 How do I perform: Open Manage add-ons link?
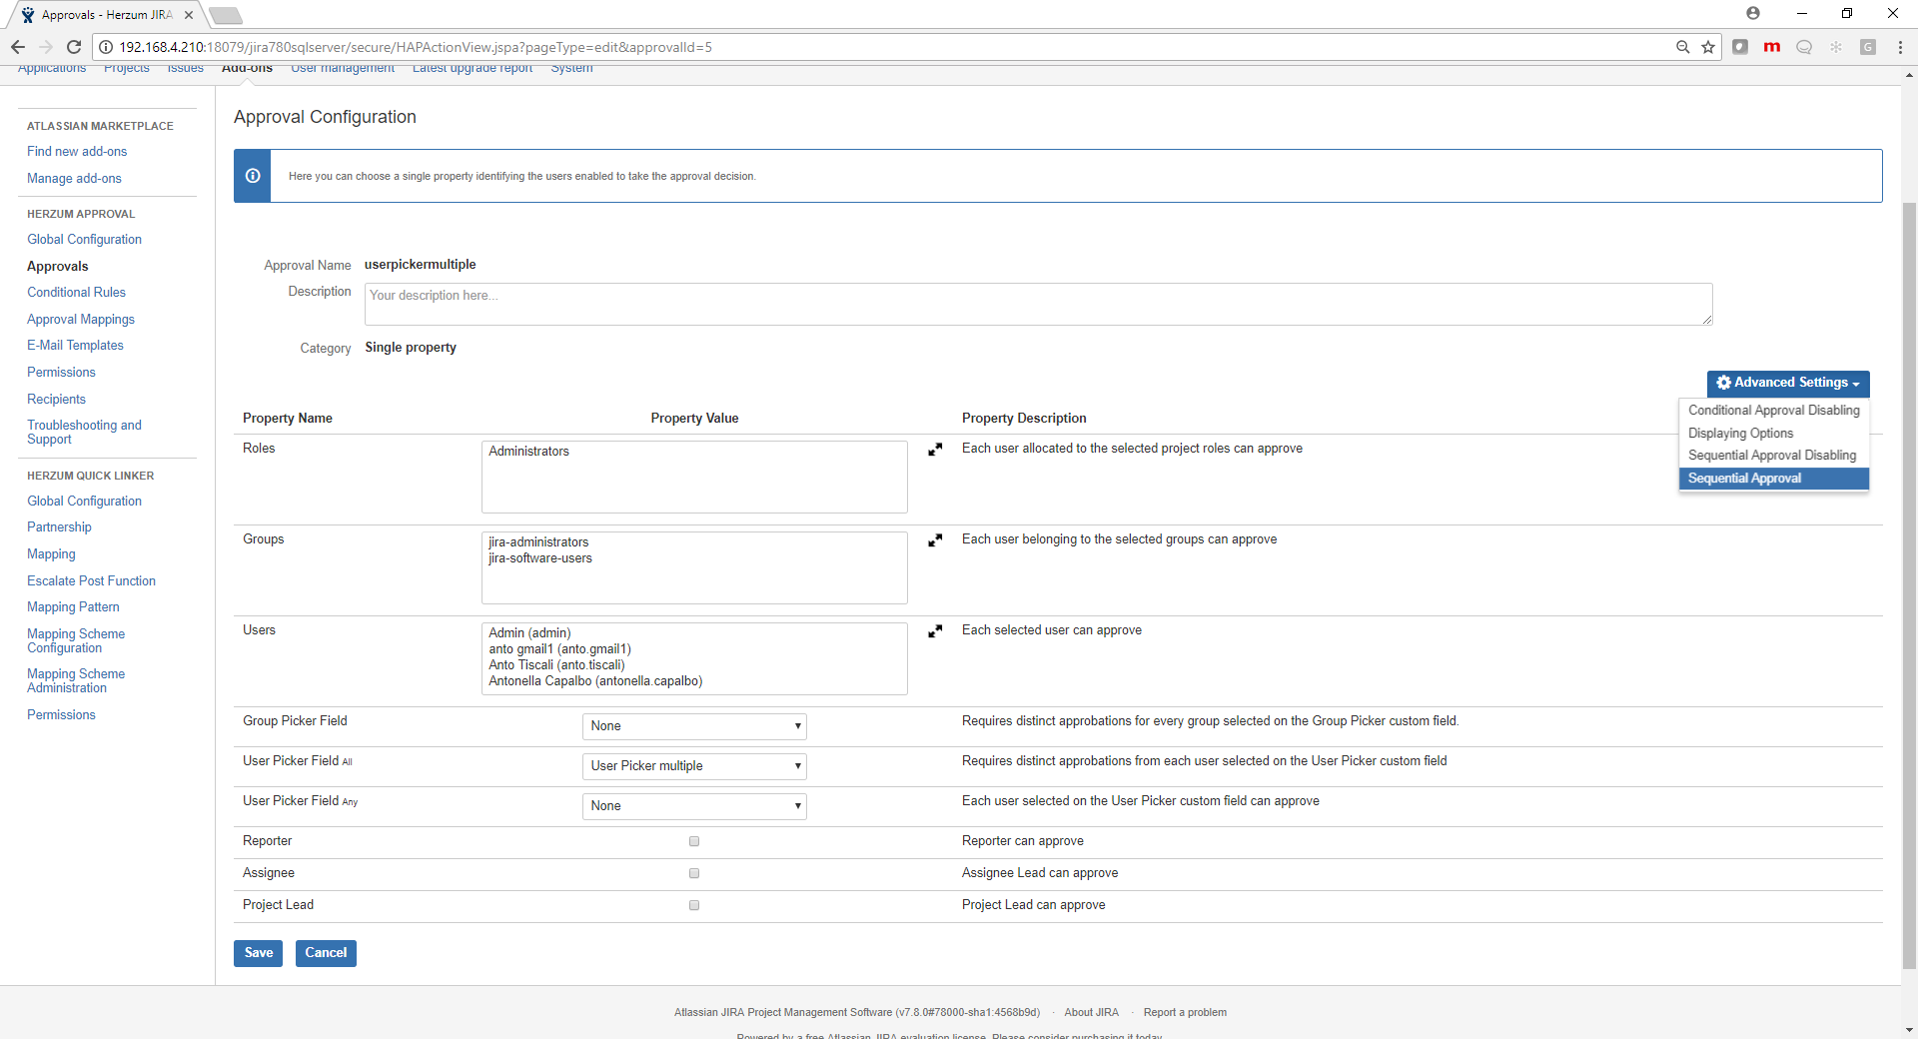74,179
